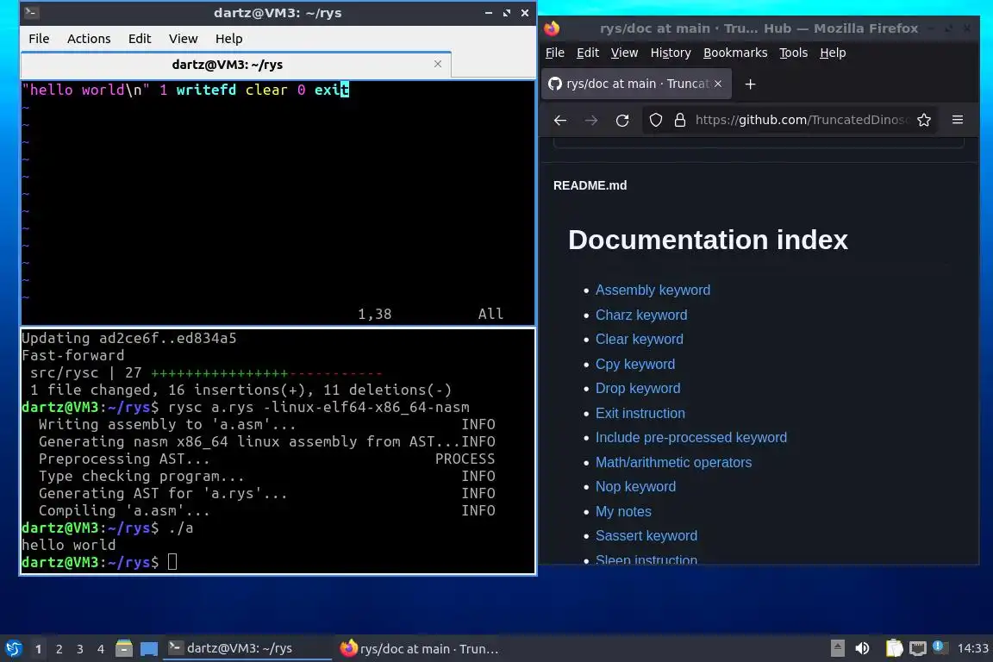Open the network tray icon
This screenshot has height=662, width=993.
point(918,648)
